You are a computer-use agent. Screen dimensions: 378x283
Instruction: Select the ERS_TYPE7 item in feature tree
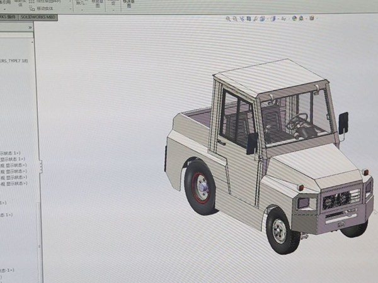tap(14, 60)
